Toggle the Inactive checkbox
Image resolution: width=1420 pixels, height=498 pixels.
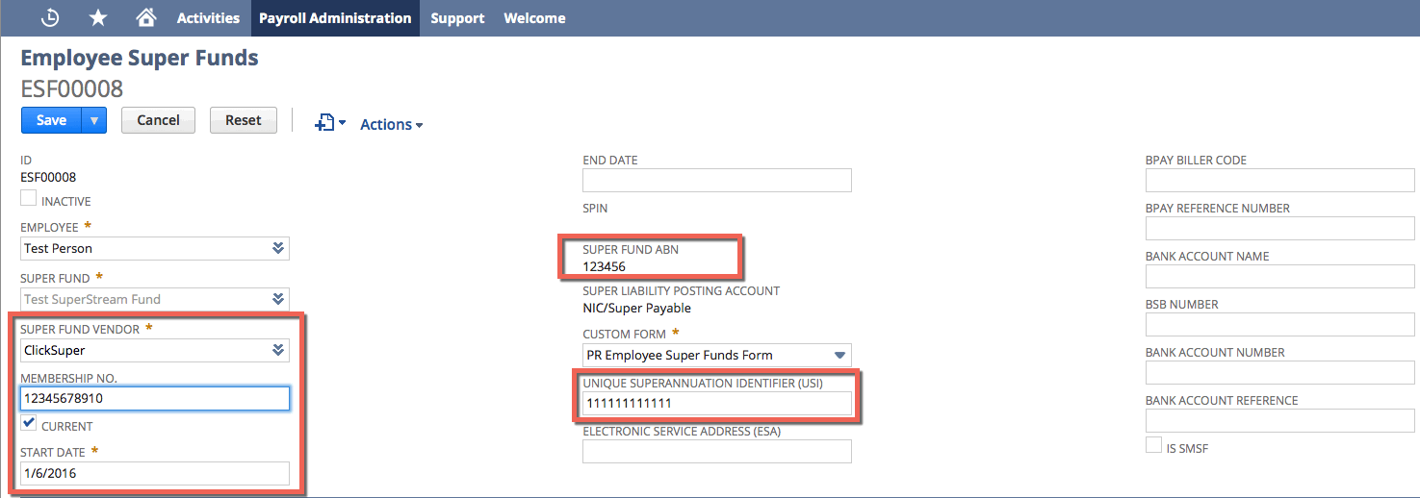29,198
